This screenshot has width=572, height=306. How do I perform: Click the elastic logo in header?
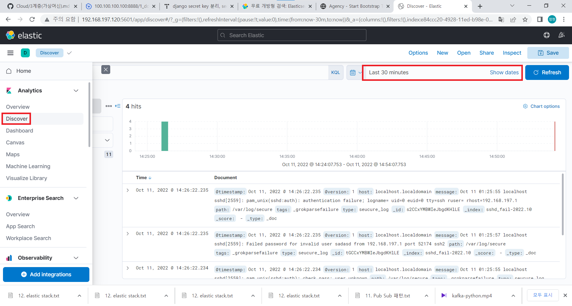pyautogui.click(x=24, y=35)
